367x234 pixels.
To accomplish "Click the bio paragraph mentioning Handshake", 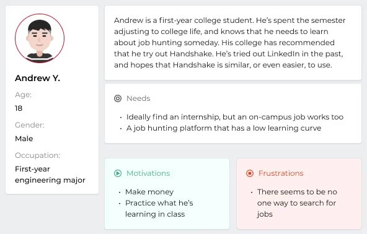I will [x=229, y=43].
